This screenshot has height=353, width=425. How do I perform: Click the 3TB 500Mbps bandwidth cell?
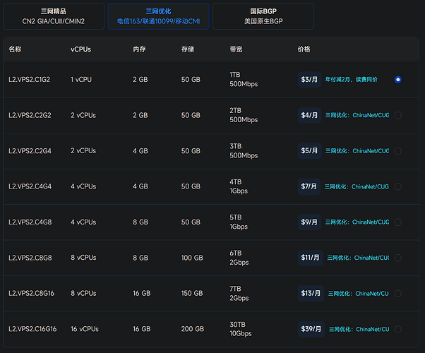(244, 151)
